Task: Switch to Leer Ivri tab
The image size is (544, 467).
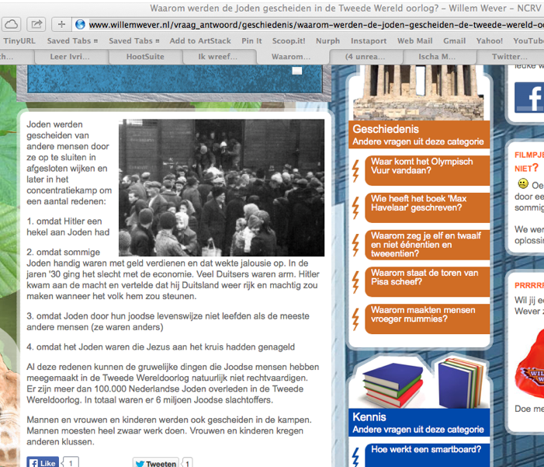Action: pos(72,57)
